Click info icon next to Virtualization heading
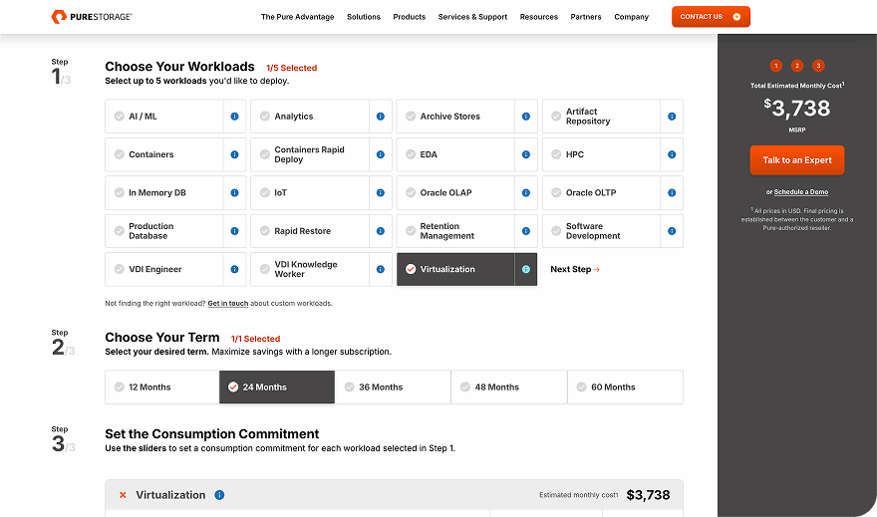Viewport: 877px width, 517px height. click(x=219, y=495)
